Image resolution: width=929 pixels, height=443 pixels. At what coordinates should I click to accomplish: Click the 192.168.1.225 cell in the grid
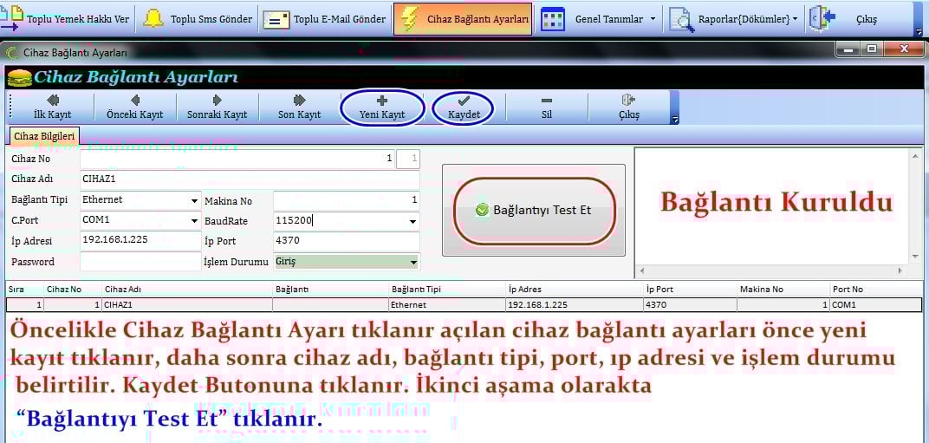coord(575,305)
